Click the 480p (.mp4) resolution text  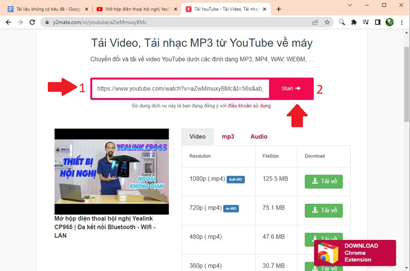click(206, 237)
